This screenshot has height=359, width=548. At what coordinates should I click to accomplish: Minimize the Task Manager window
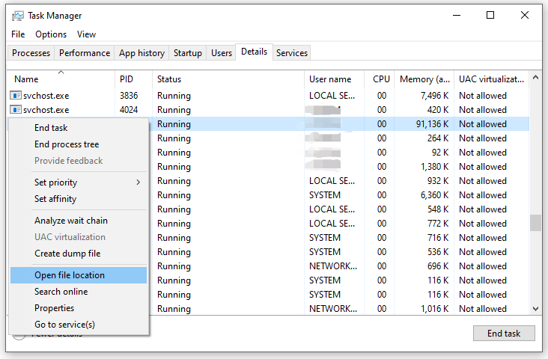coord(457,15)
